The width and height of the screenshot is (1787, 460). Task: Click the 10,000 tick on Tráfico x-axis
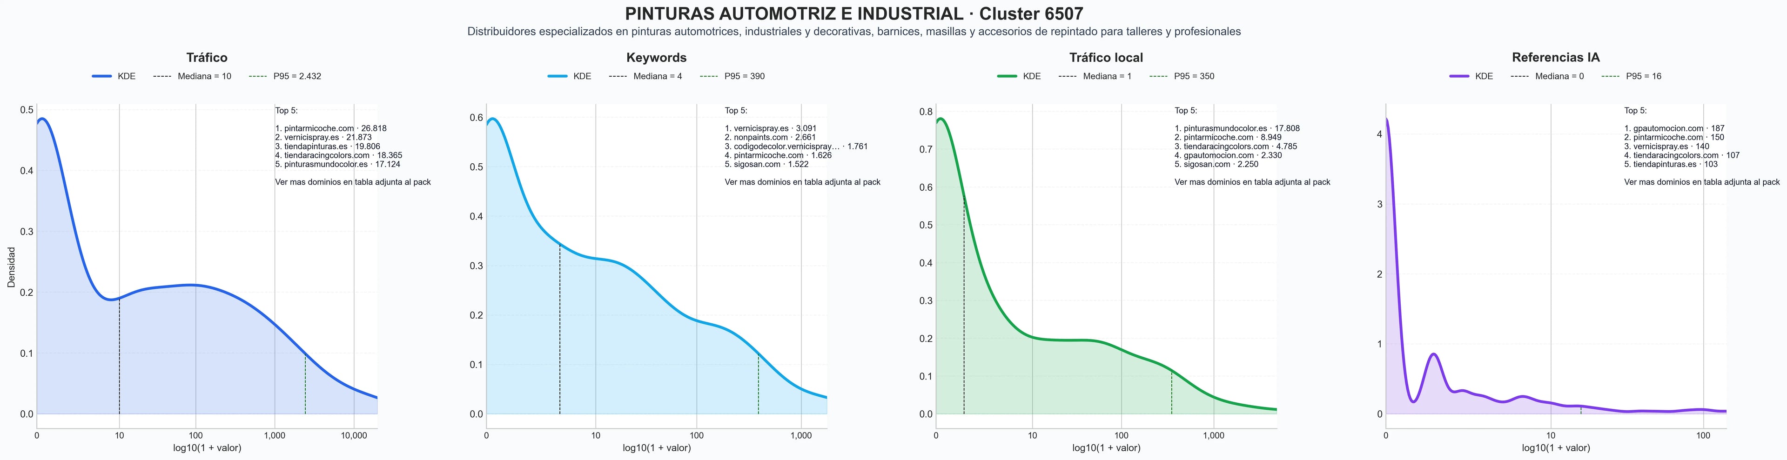click(354, 436)
